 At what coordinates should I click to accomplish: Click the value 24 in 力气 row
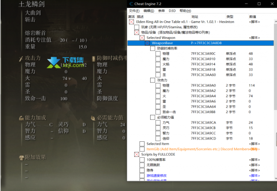pos(251,123)
